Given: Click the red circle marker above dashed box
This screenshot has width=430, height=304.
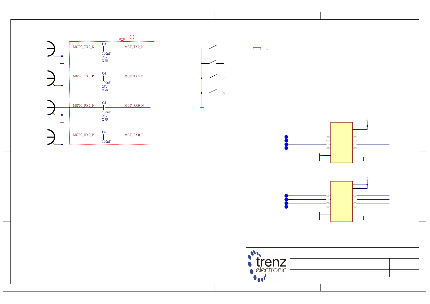Looking at the screenshot, I should click(132, 37).
